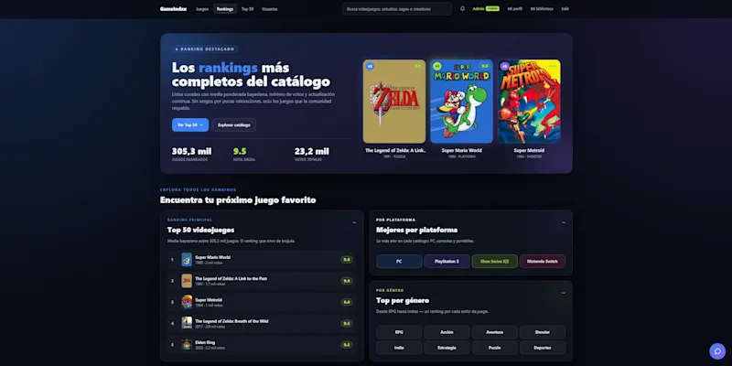The image size is (732, 366).
Task: Click the 9.6 score badge for Super Mario World
Action: pyautogui.click(x=347, y=260)
